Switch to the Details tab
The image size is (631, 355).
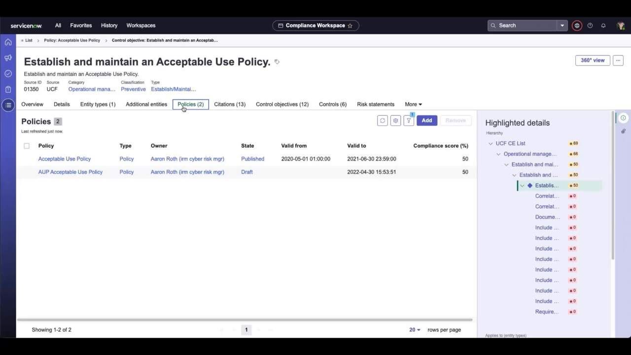tap(62, 105)
